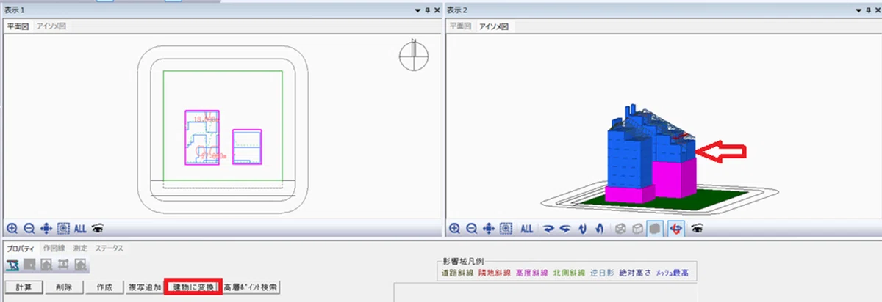The width and height of the screenshot is (882, 302).
Task: Click the 高層ポイント検索 button
Action: [251, 287]
